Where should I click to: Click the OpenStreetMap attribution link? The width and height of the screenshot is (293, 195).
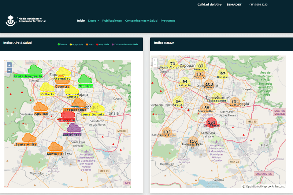click(256, 186)
